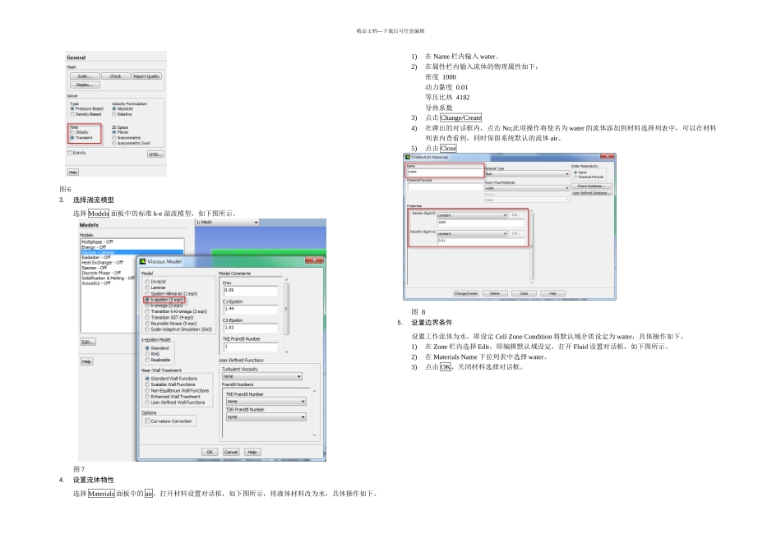Click the material Properties list scrollbar

[x=532, y=246]
